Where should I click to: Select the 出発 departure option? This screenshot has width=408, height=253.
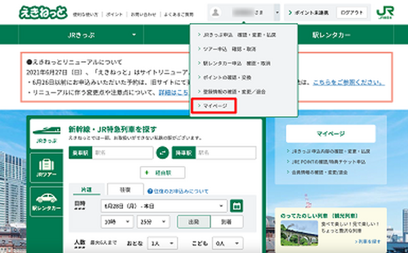coord(194,222)
